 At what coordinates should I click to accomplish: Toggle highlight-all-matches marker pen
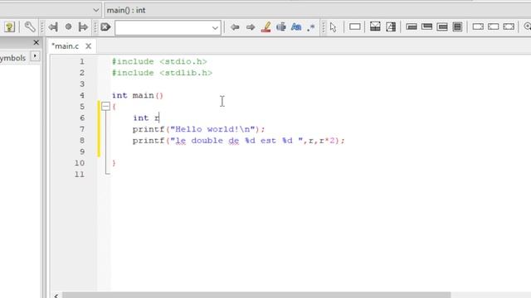265,27
